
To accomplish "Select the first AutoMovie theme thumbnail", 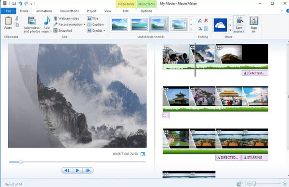I will click(x=119, y=24).
